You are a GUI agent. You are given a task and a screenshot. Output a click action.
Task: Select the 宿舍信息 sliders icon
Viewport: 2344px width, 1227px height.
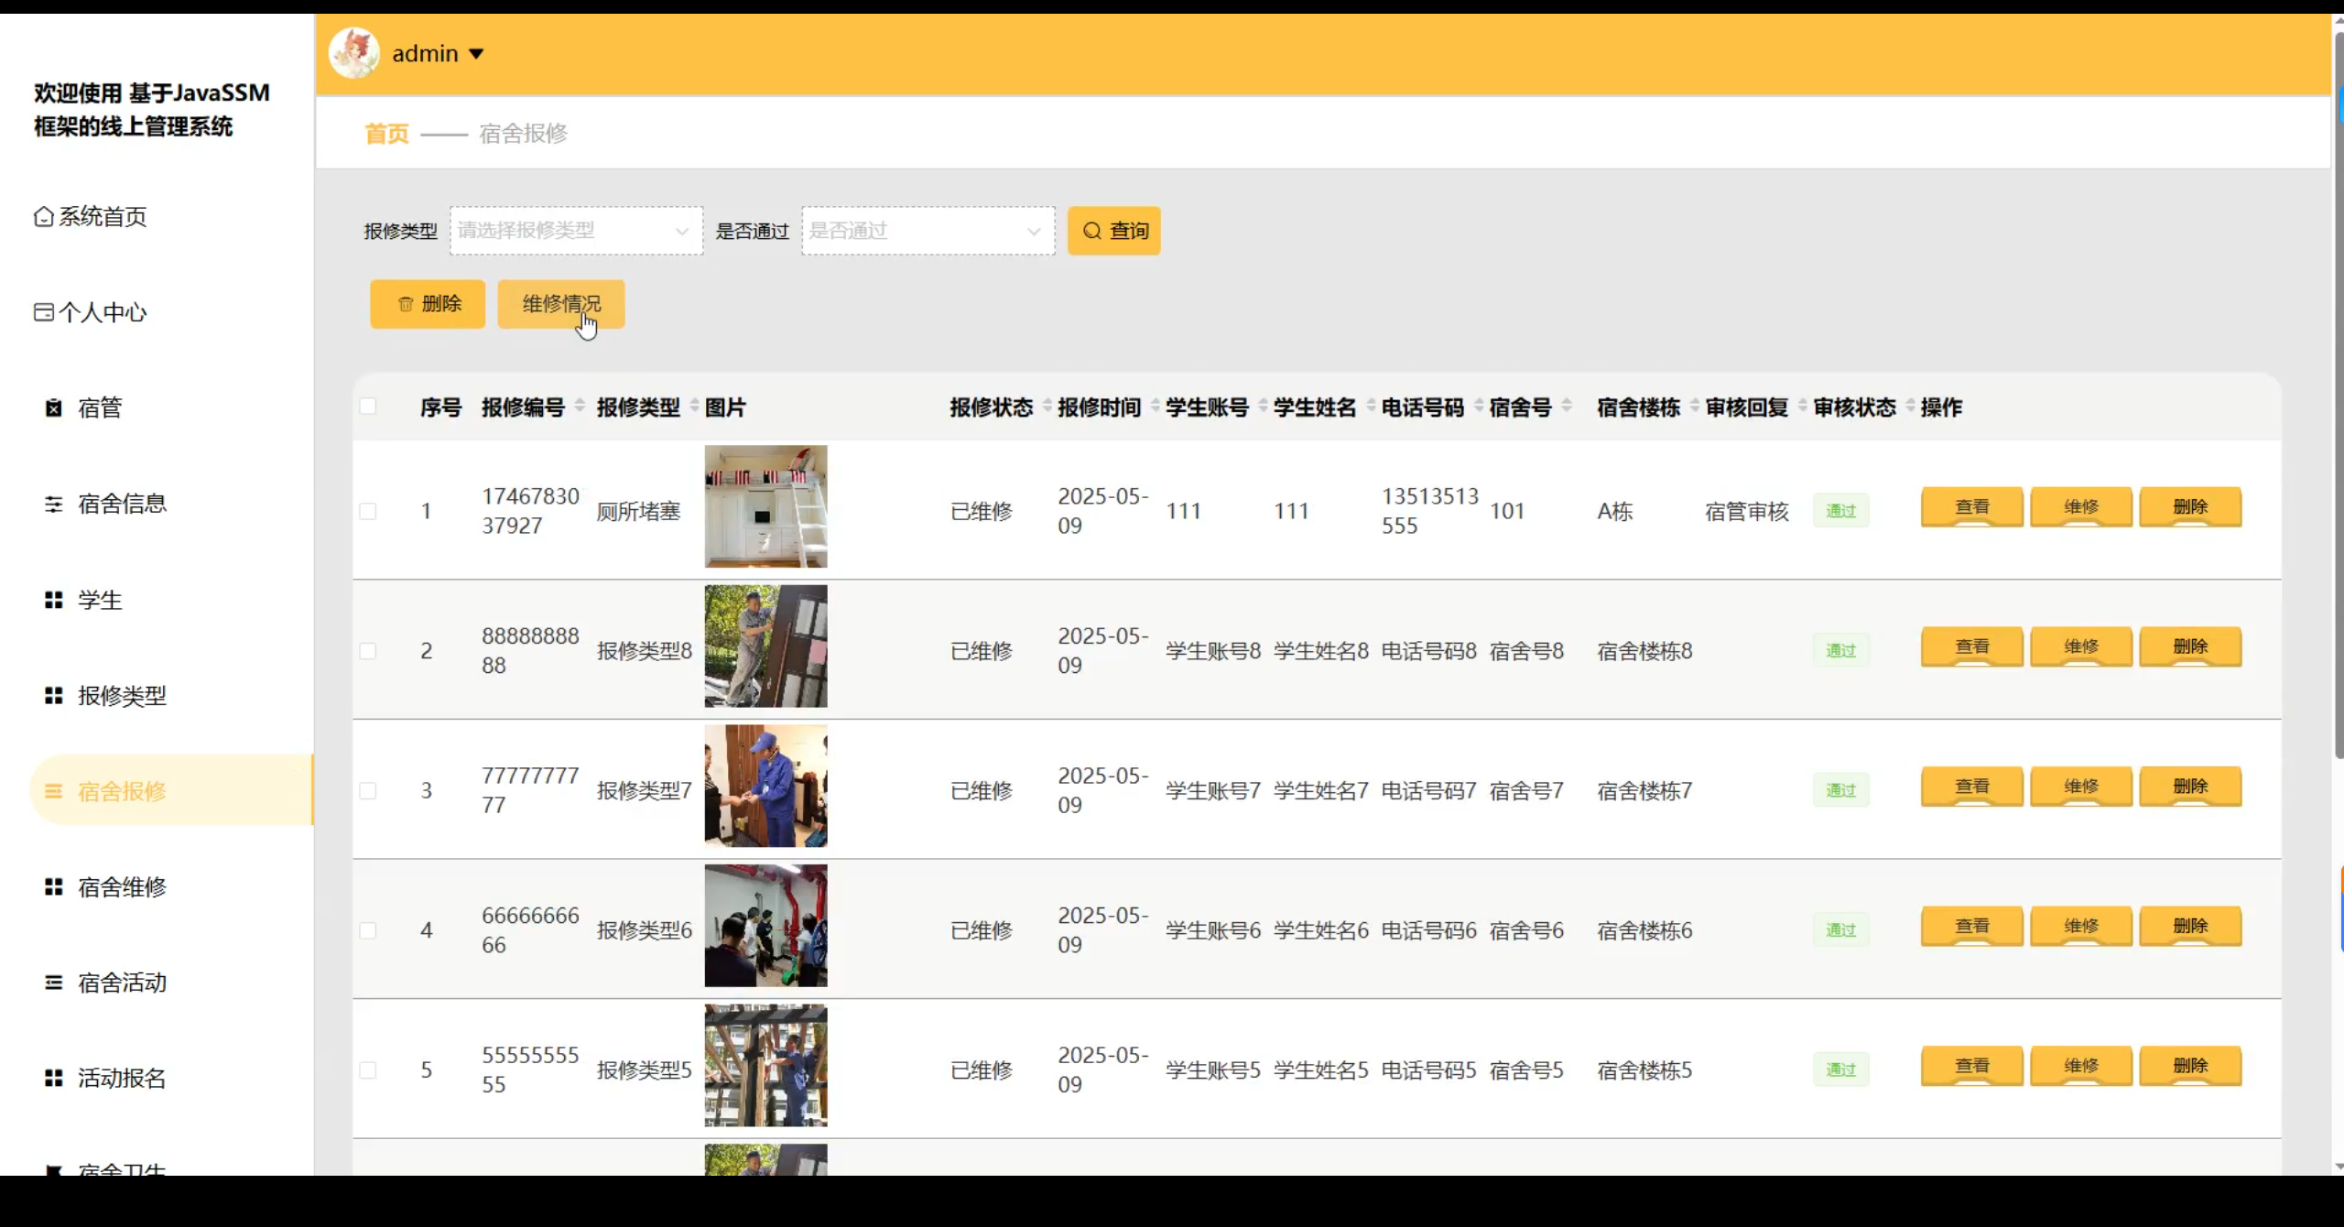point(52,504)
